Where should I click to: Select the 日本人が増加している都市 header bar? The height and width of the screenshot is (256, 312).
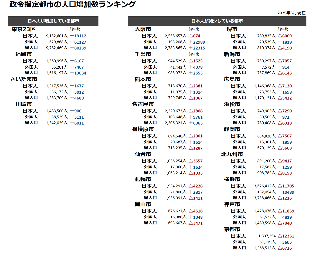click(x=53, y=21)
